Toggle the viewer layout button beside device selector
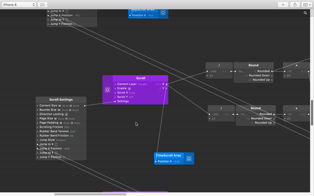 [x=42, y=5]
